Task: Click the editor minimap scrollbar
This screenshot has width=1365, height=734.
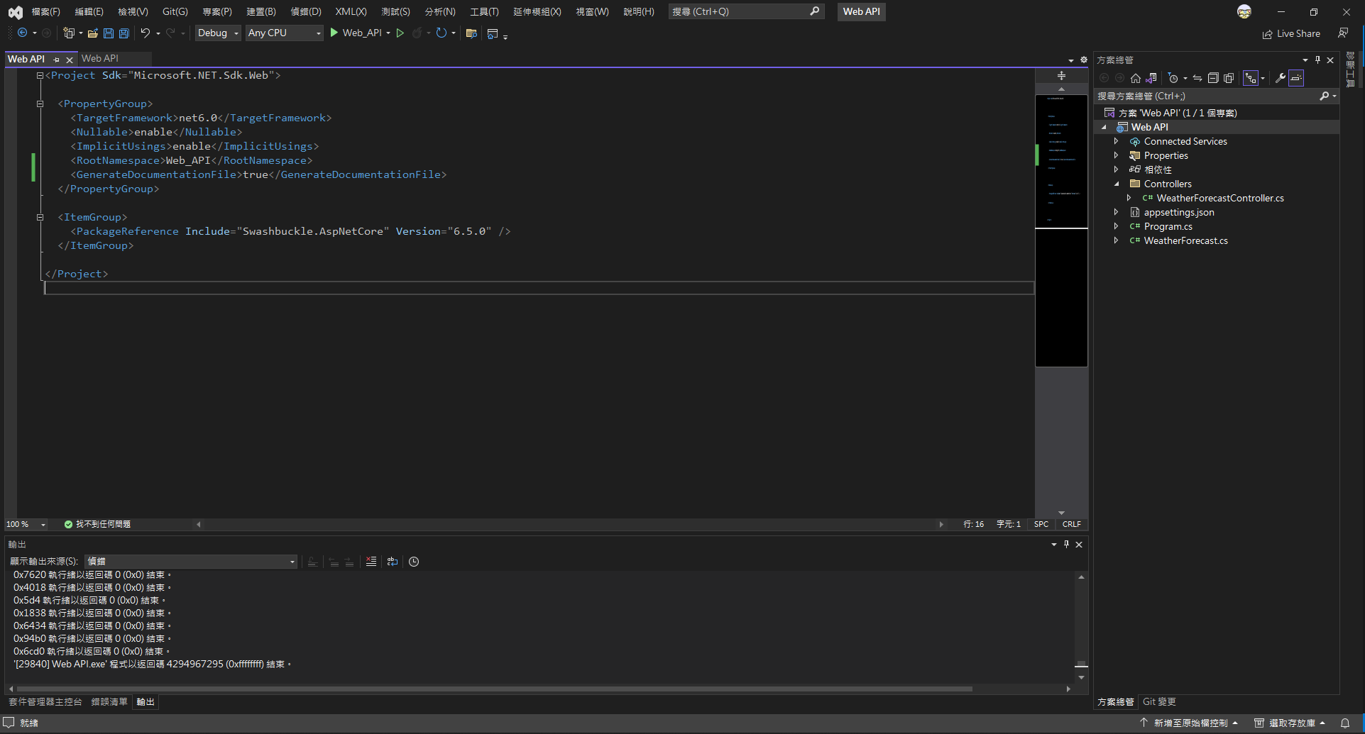Action: [x=1061, y=230]
